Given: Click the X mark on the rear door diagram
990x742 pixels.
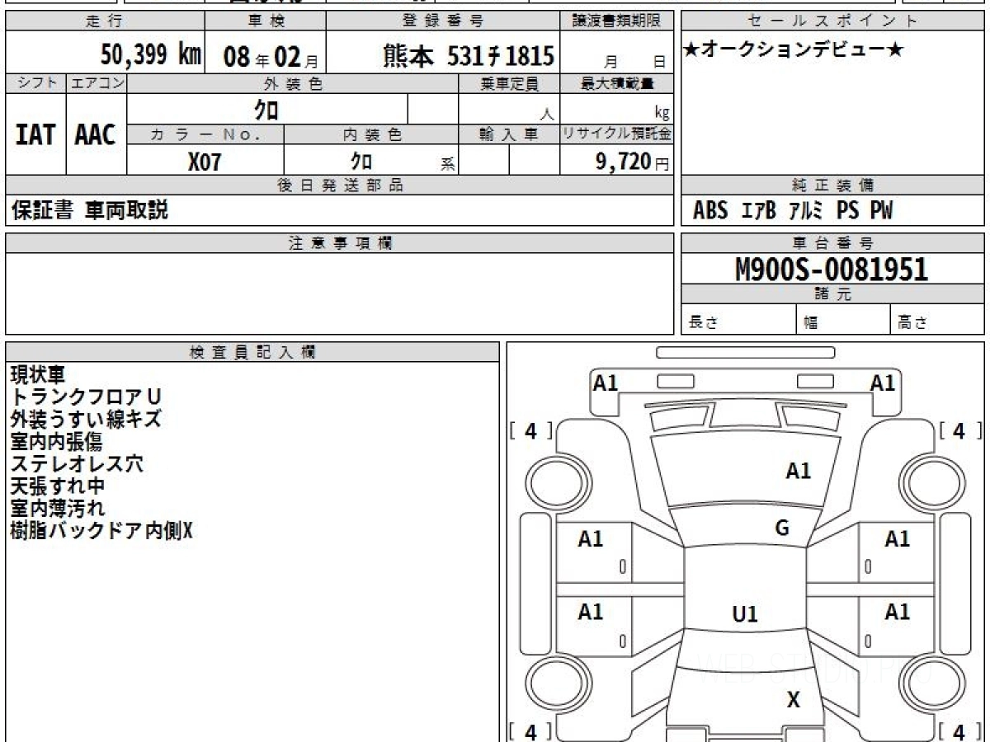Looking at the screenshot, I should point(792,700).
